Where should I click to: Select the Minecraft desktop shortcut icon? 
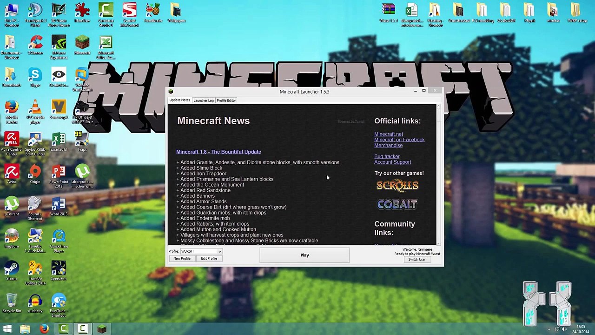pos(82,45)
